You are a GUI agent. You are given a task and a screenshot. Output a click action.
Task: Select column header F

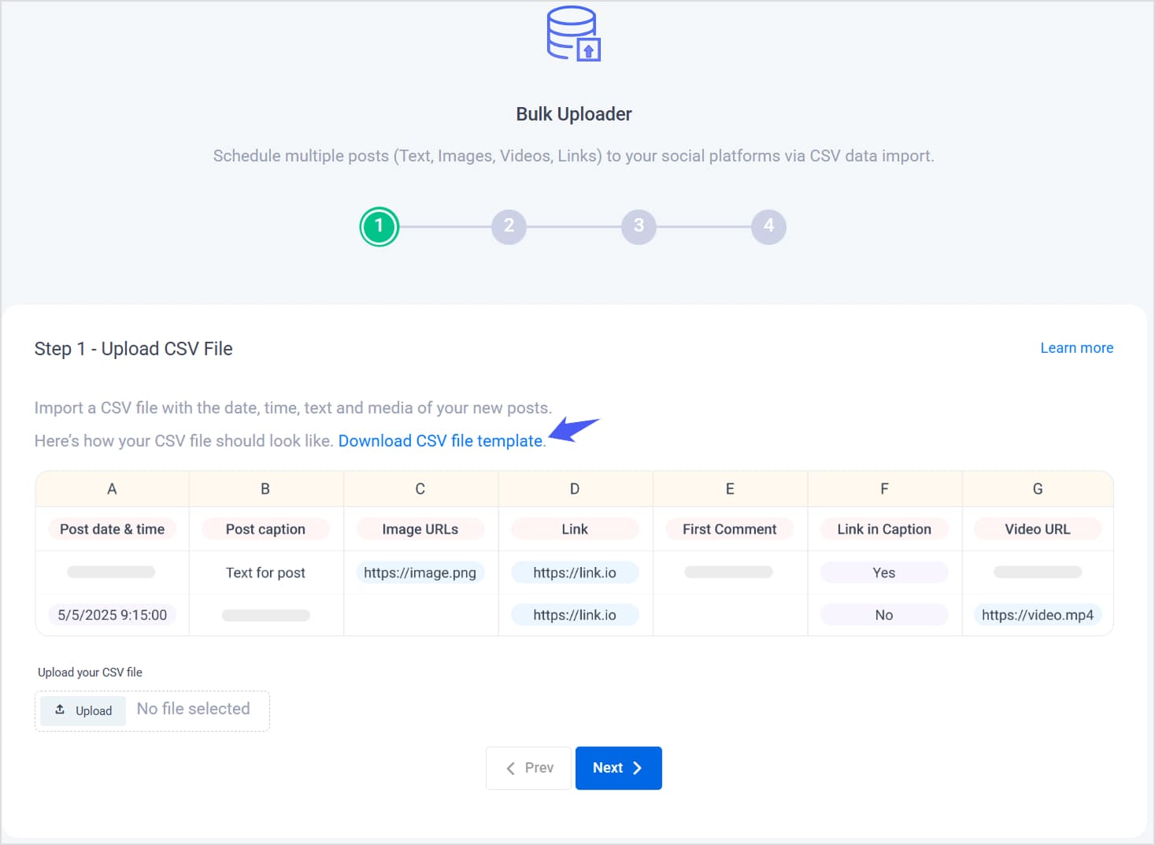pos(884,489)
